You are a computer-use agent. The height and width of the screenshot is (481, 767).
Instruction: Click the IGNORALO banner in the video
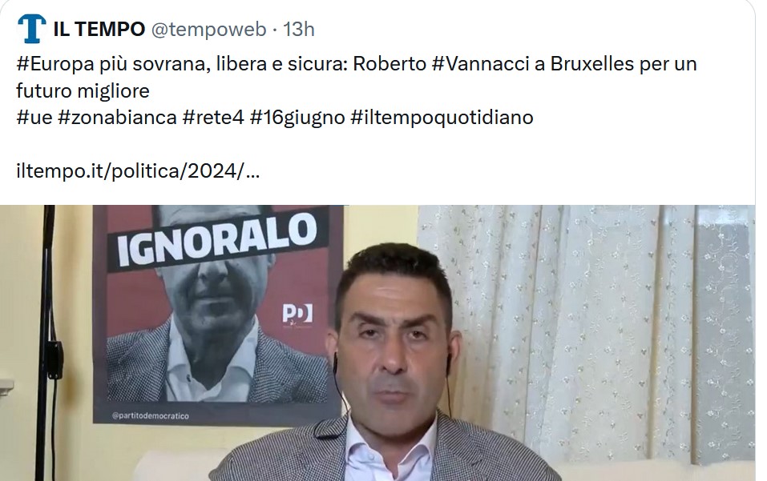pyautogui.click(x=216, y=240)
